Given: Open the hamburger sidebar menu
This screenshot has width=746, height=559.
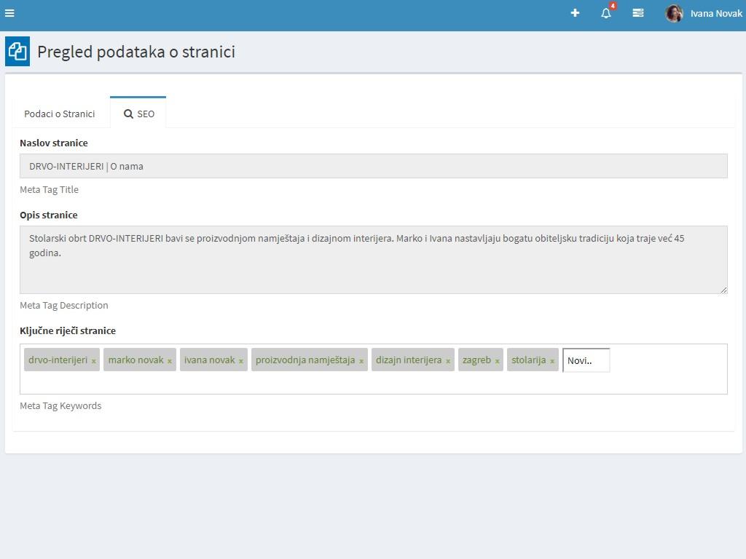Looking at the screenshot, I should coord(9,13).
